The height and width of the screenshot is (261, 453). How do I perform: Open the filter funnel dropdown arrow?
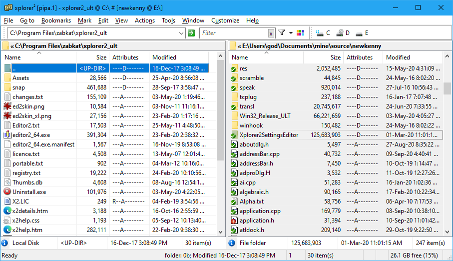coord(291,33)
